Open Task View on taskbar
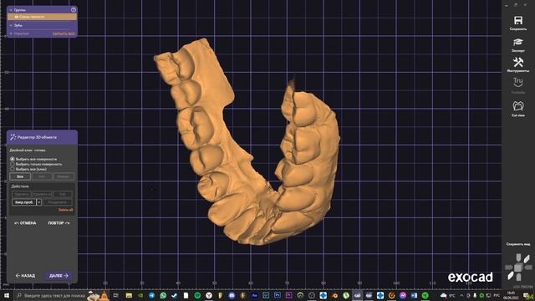 116,295
